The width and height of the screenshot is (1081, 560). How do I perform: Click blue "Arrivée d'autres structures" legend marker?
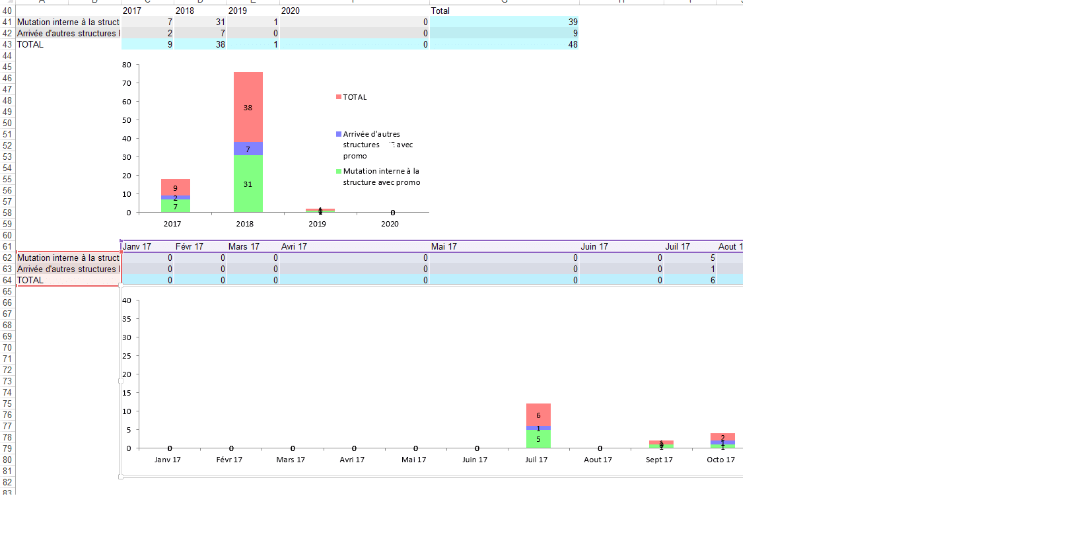coord(339,134)
